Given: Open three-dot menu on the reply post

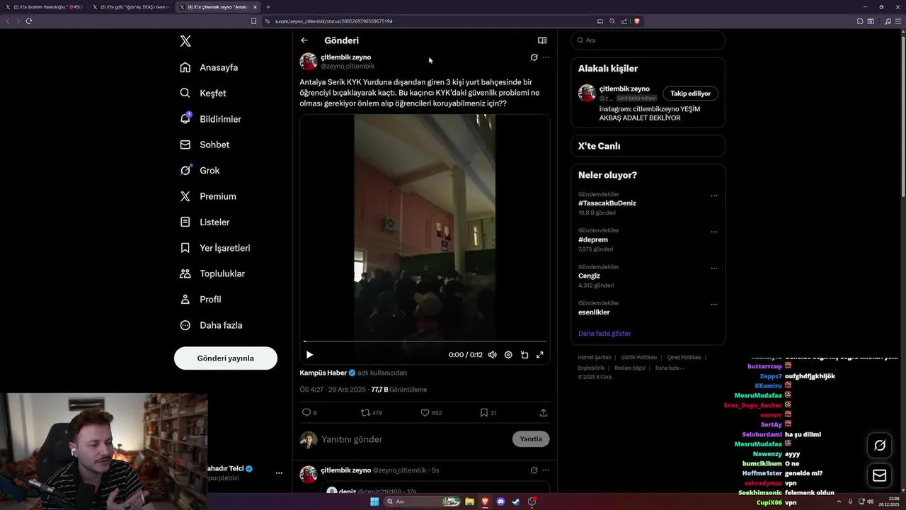Looking at the screenshot, I should [x=546, y=470].
